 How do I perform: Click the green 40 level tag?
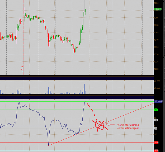pyautogui.click(x=156, y=110)
